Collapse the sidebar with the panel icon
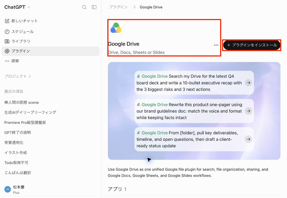Image resolution: width=287 pixels, height=198 pixels. [94, 7]
